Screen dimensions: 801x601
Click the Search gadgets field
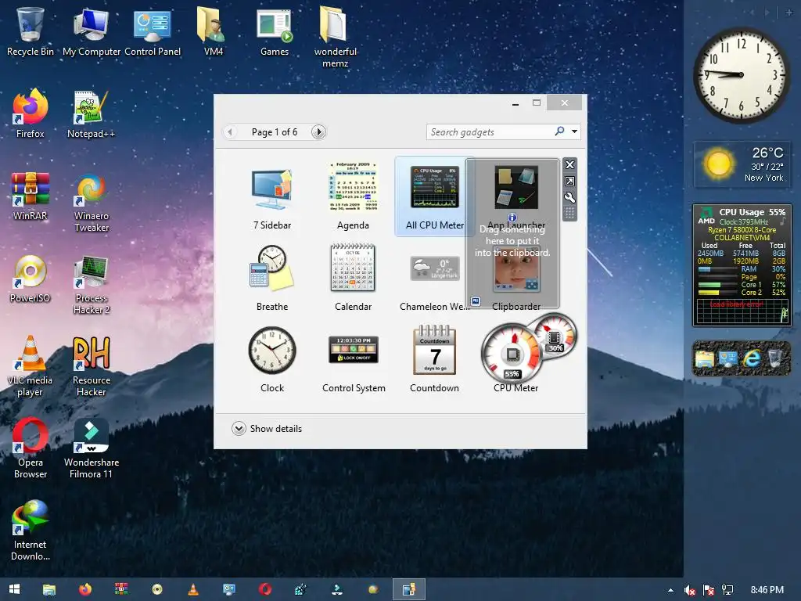pos(490,131)
